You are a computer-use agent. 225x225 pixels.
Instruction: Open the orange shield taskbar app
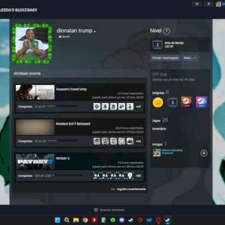click(x=140, y=220)
